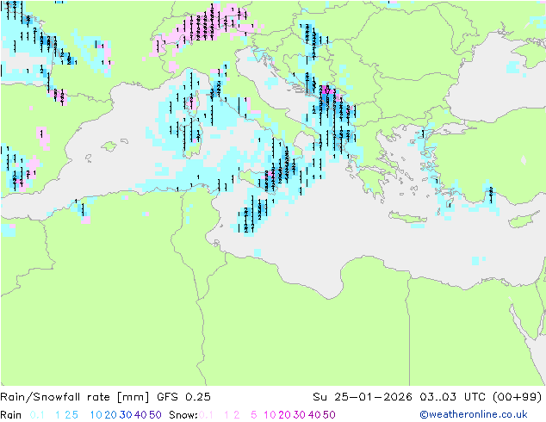Pick the Rain 10 legend color value
The image size is (546, 422).
point(96,415)
